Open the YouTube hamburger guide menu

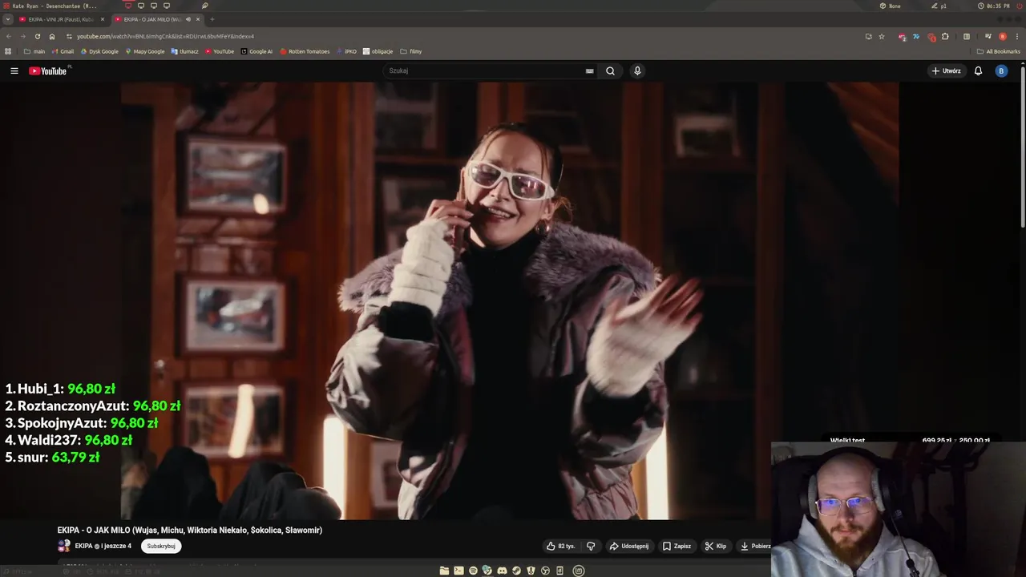click(x=14, y=71)
